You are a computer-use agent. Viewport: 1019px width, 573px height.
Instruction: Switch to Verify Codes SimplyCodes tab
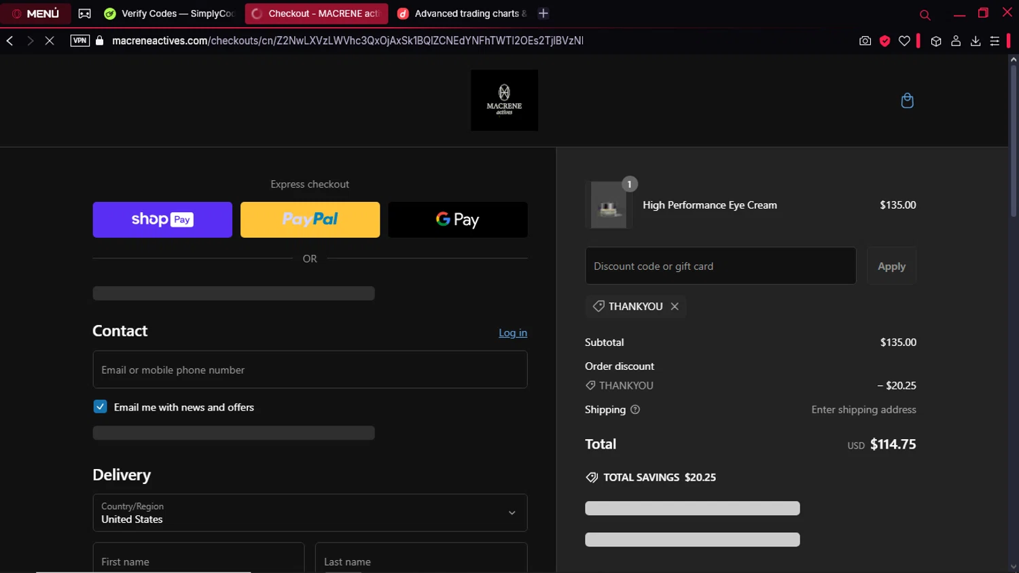coord(170,14)
